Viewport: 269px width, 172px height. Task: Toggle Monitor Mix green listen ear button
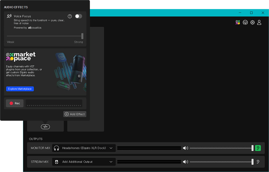258,148
